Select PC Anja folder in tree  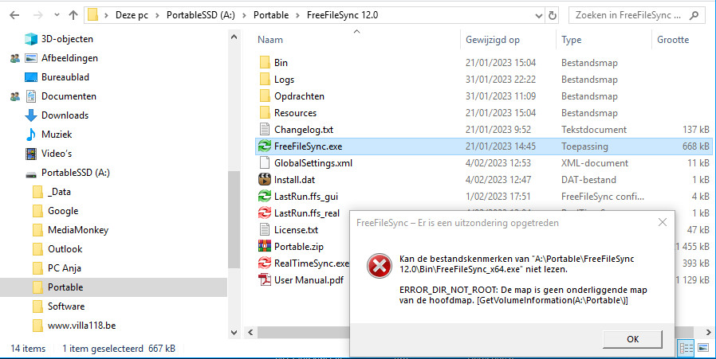65,269
